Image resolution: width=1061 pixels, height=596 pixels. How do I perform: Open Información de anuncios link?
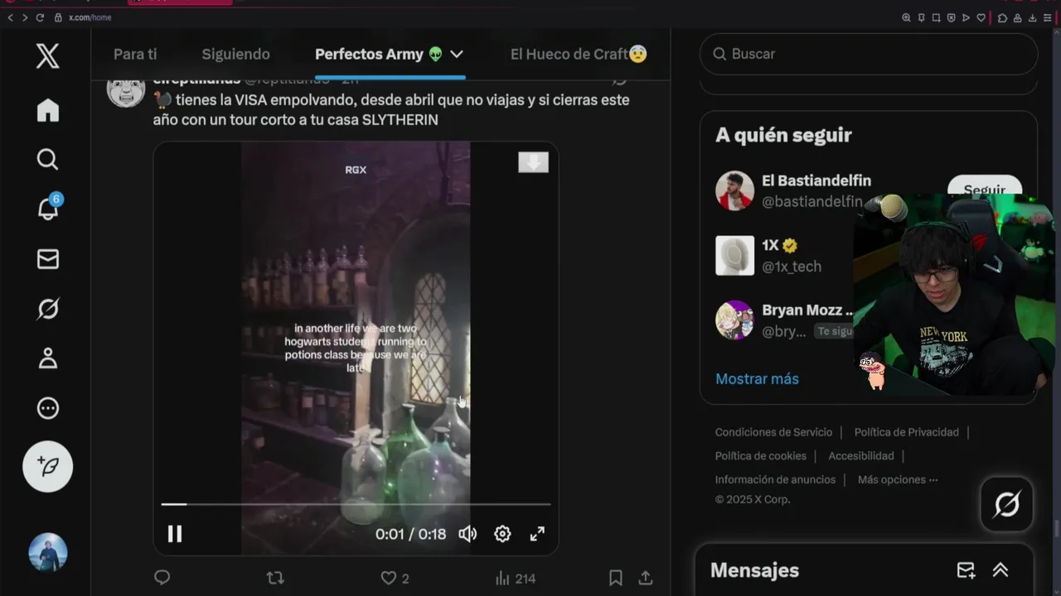pyautogui.click(x=775, y=479)
